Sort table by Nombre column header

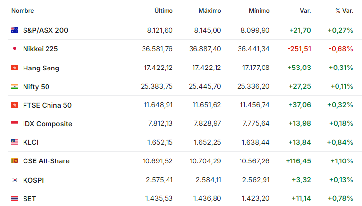click(x=23, y=11)
